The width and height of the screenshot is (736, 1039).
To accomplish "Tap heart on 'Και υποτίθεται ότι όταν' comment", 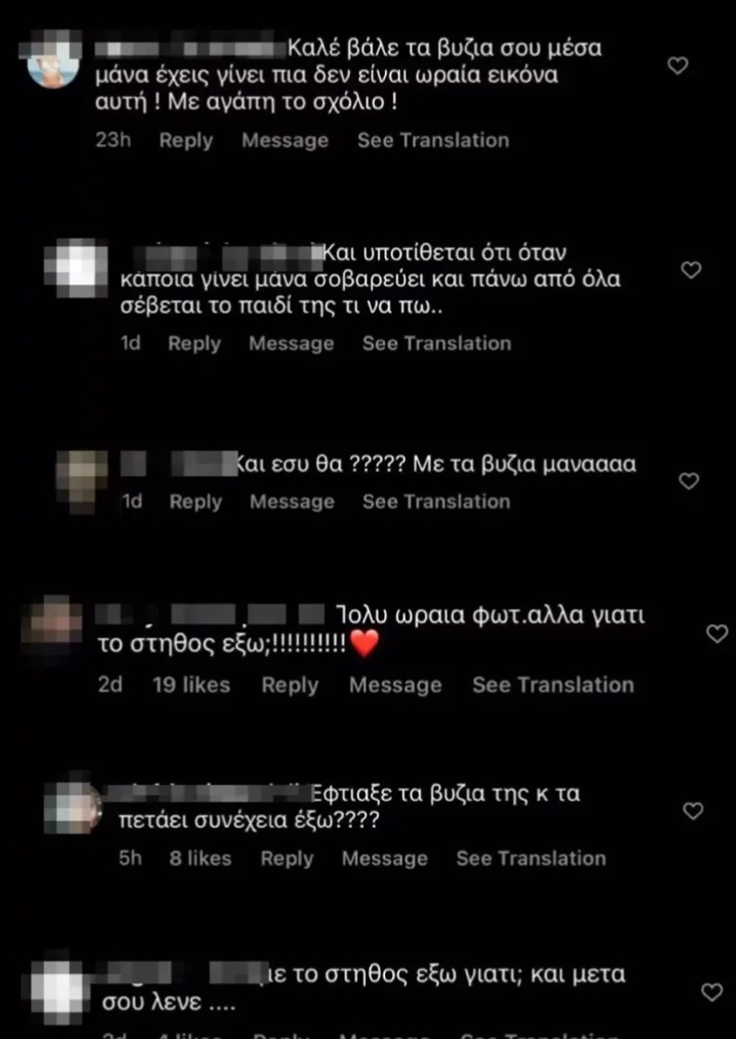I will pyautogui.click(x=691, y=270).
